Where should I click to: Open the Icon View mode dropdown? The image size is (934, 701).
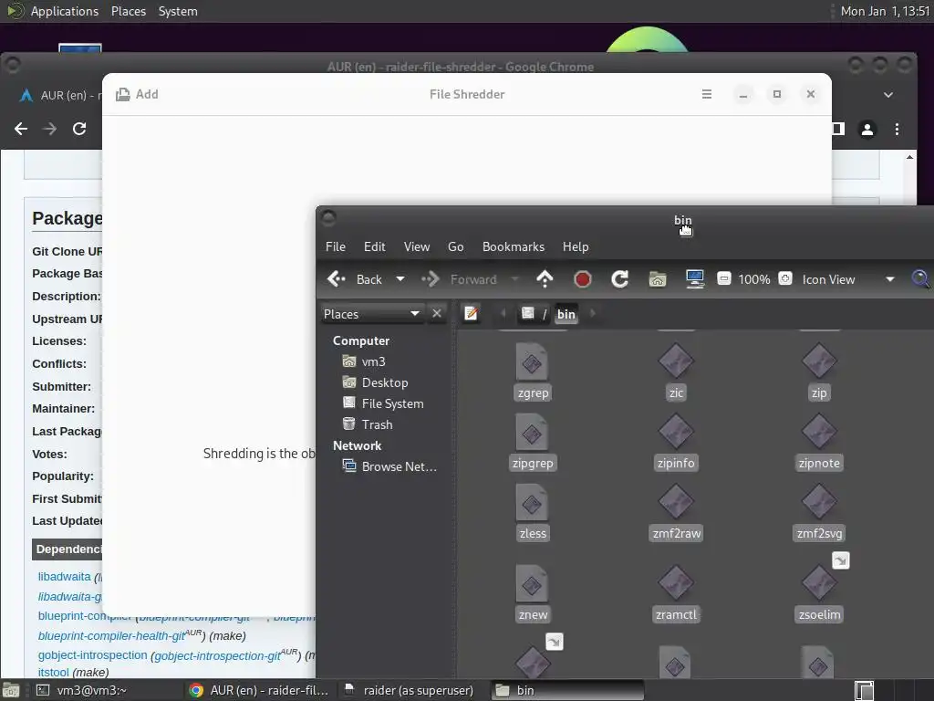click(x=848, y=279)
